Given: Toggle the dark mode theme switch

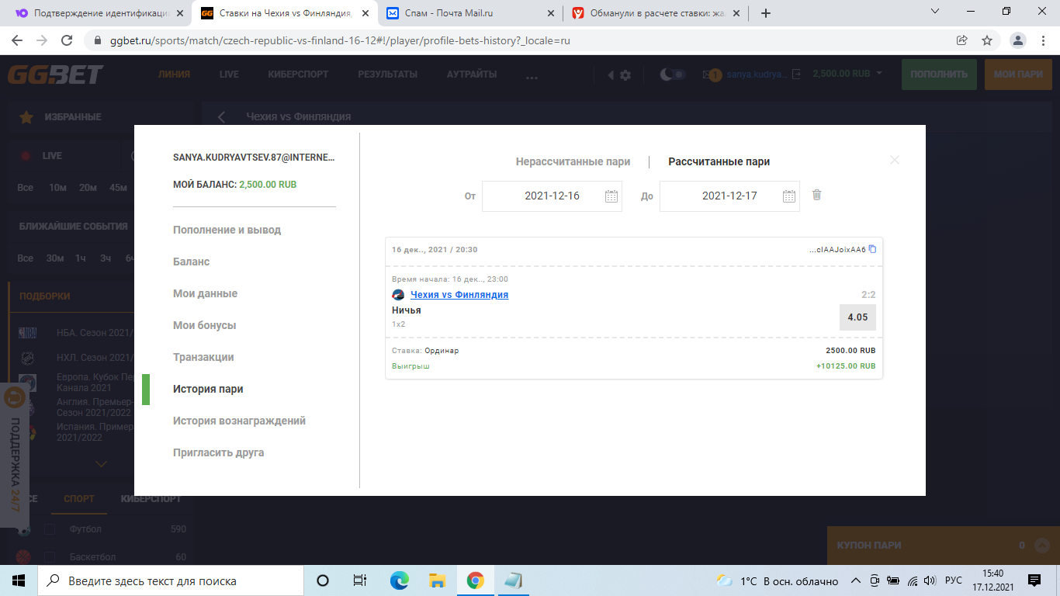Looking at the screenshot, I should click(673, 74).
